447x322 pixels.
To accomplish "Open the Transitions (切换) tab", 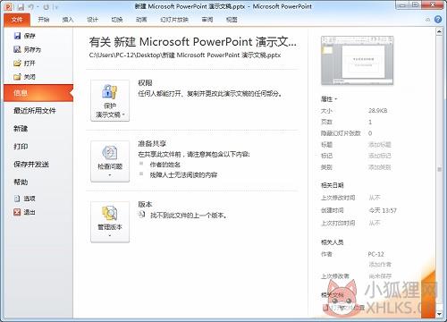I will pos(117,20).
